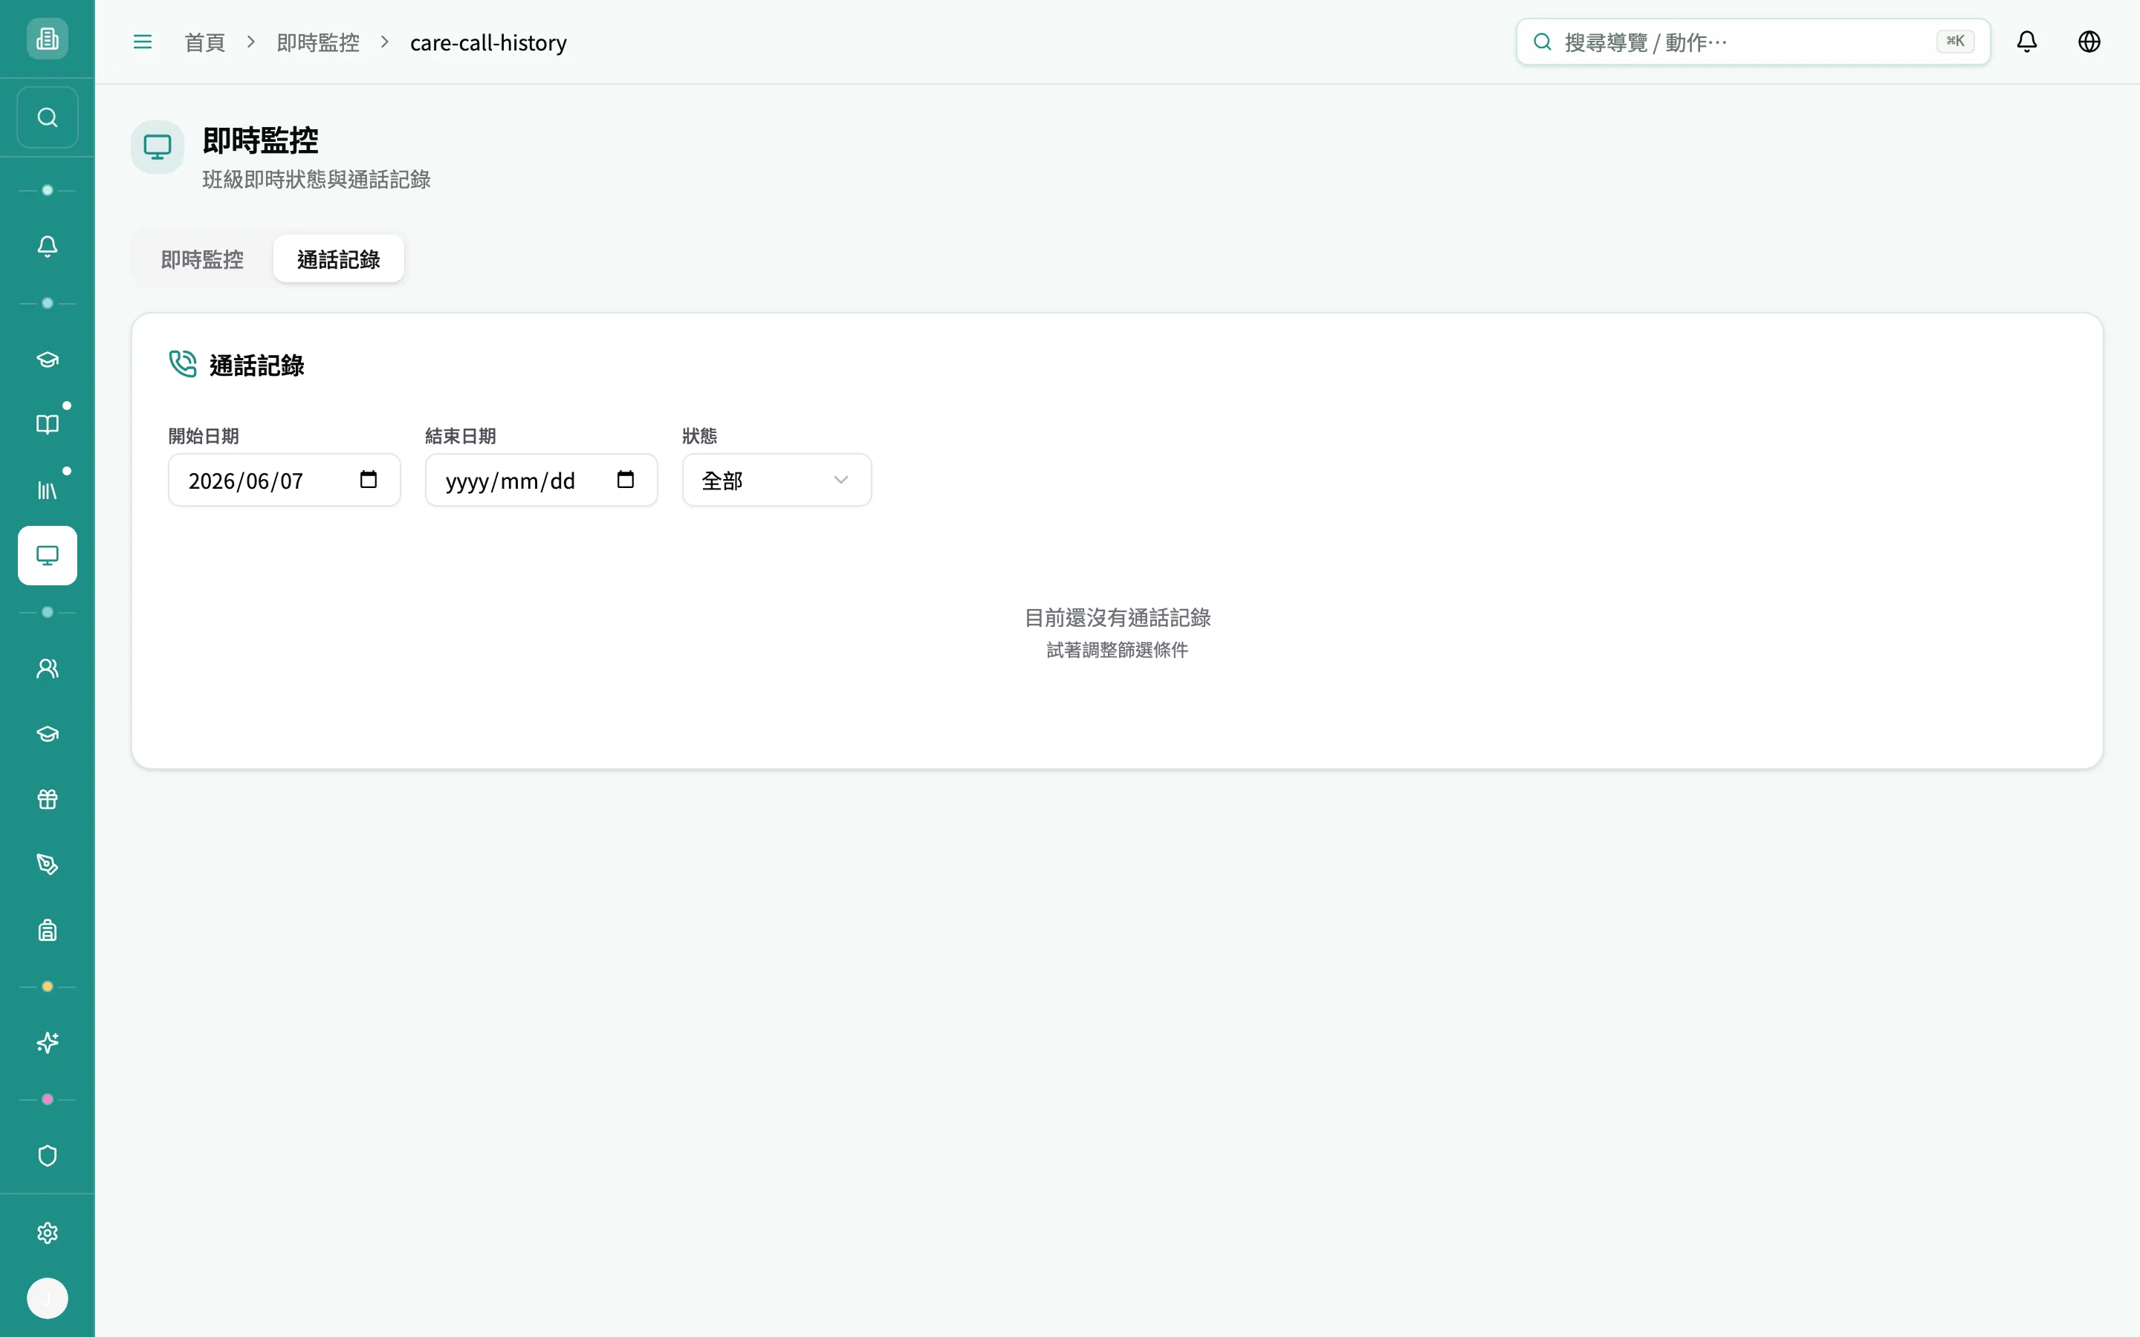Open the pen tool sidebar icon
The image size is (2140, 1337).
click(x=47, y=865)
